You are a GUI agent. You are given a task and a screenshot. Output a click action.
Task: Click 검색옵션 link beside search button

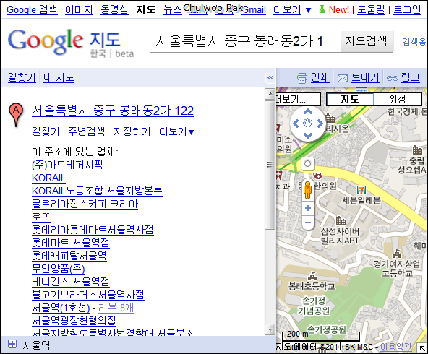414,41
